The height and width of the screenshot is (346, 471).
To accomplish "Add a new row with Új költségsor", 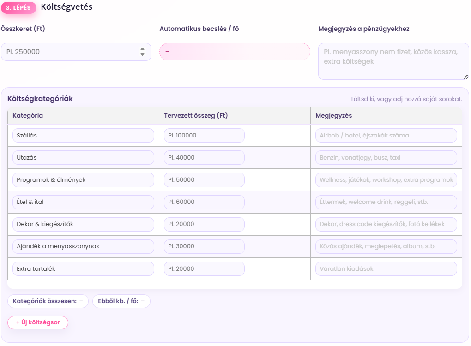I will [38, 322].
